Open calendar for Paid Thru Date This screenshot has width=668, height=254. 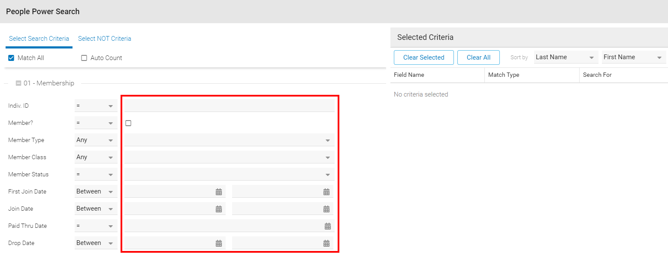(328, 226)
